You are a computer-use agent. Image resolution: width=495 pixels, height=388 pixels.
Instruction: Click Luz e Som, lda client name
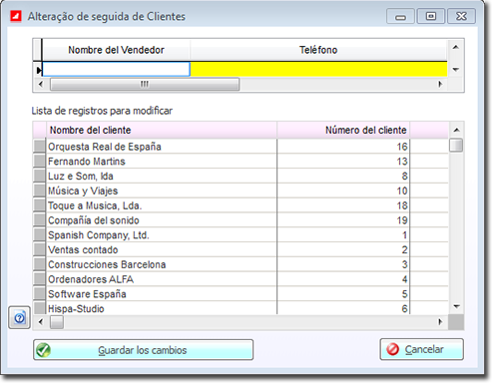coord(81,176)
